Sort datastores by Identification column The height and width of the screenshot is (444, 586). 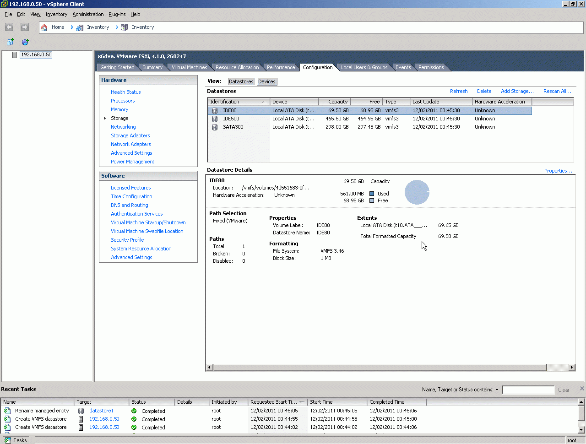[238, 102]
